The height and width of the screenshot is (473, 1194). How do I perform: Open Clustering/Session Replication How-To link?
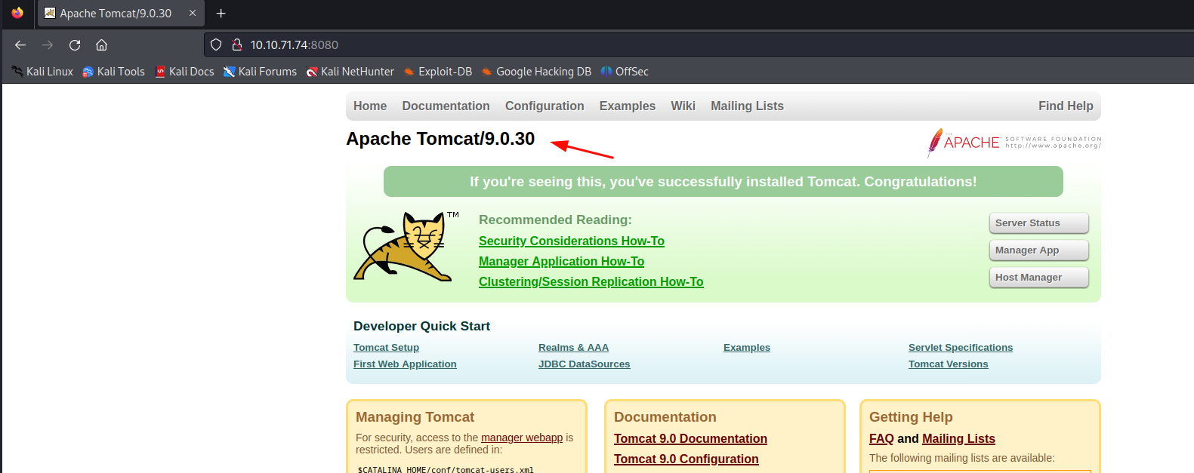(x=591, y=282)
